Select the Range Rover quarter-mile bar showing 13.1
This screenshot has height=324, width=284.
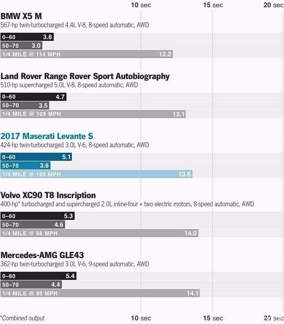coord(93,114)
